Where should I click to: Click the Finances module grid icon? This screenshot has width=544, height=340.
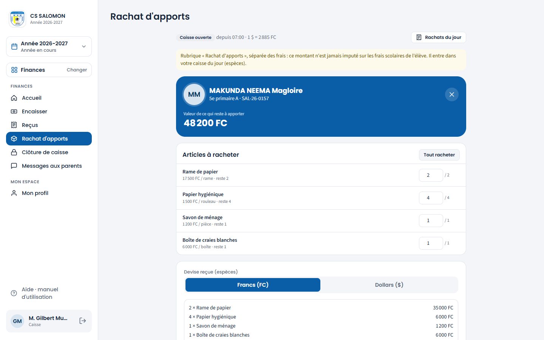click(x=14, y=70)
